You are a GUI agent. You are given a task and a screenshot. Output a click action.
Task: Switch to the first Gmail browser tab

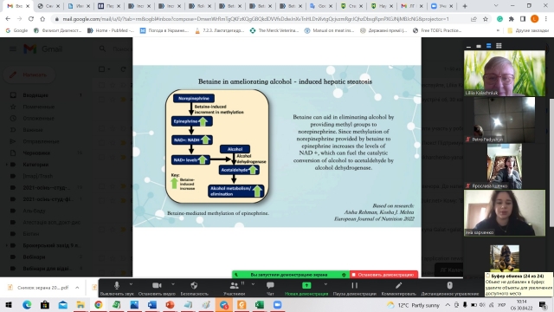[17, 6]
